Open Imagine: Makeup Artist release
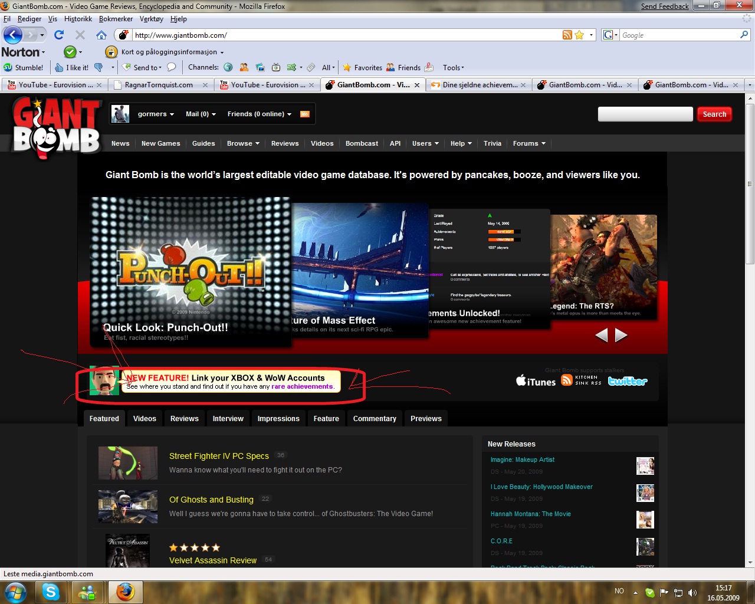The width and height of the screenshot is (755, 604). point(523,459)
